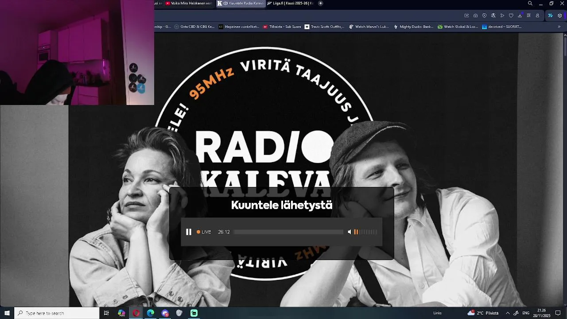This screenshot has height=319, width=567.
Task: Open the extensions cube icon
Action: [x=559, y=16]
